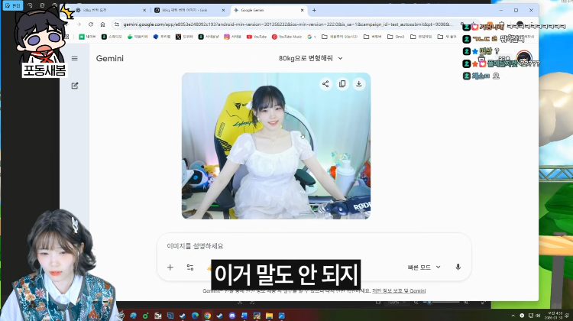The image size is (573, 321).
Task: Open Discord from the Windows taskbar
Action: point(232,316)
